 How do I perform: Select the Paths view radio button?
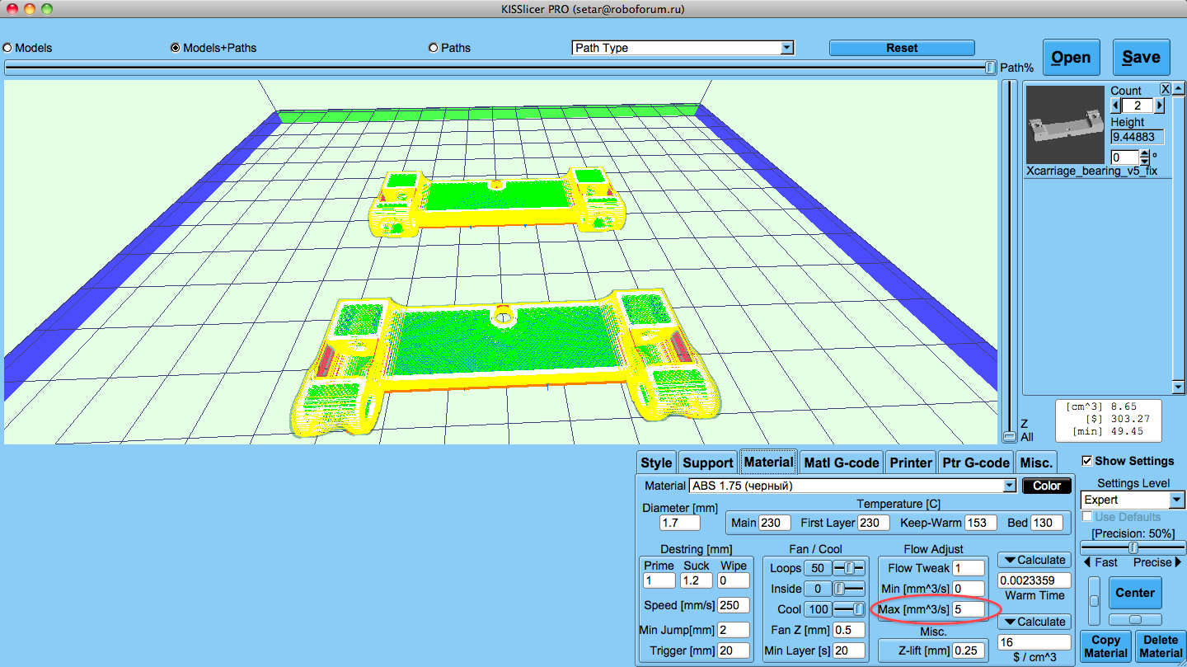tap(434, 48)
